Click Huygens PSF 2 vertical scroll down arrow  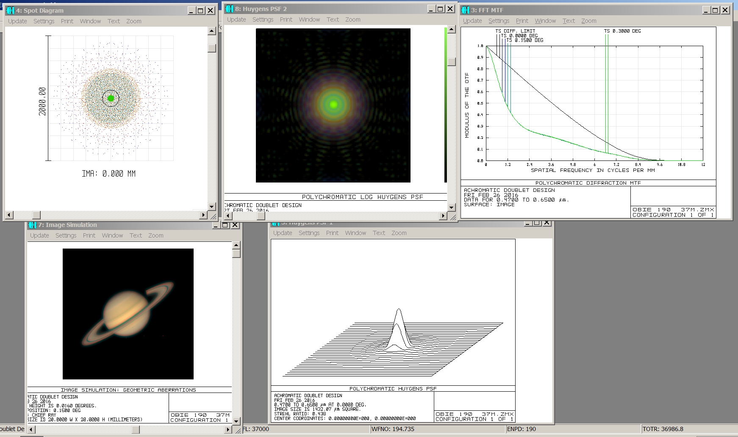pyautogui.click(x=452, y=207)
